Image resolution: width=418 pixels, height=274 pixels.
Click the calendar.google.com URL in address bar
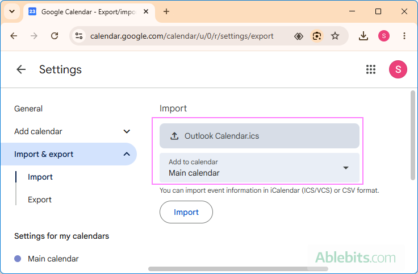(182, 36)
